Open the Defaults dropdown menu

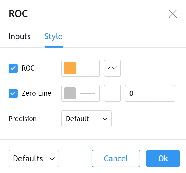tap(34, 159)
